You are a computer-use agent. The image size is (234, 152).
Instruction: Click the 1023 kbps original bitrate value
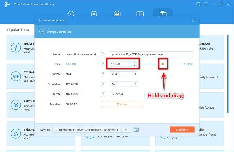(72, 94)
